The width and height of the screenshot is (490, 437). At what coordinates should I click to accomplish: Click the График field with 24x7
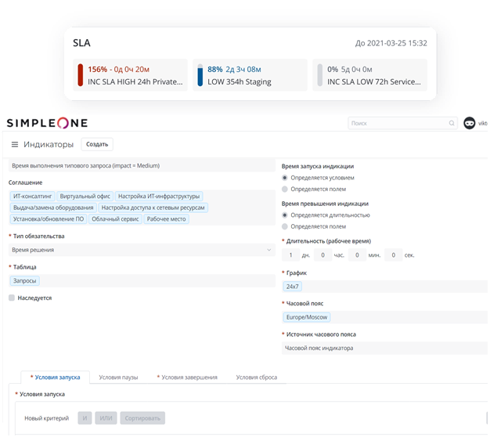(x=384, y=287)
